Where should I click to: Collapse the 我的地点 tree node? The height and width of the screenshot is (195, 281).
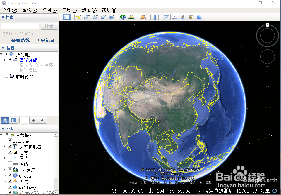tap(1, 54)
